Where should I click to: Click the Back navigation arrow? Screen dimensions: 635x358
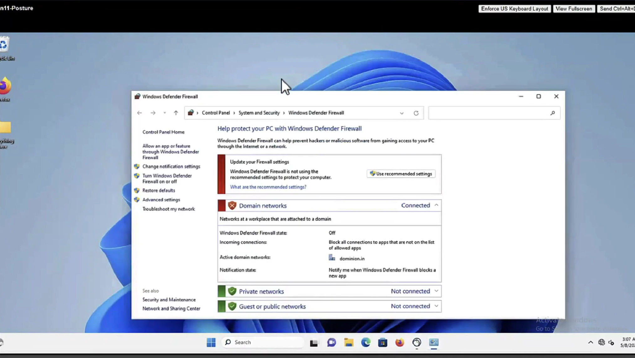coord(139,113)
